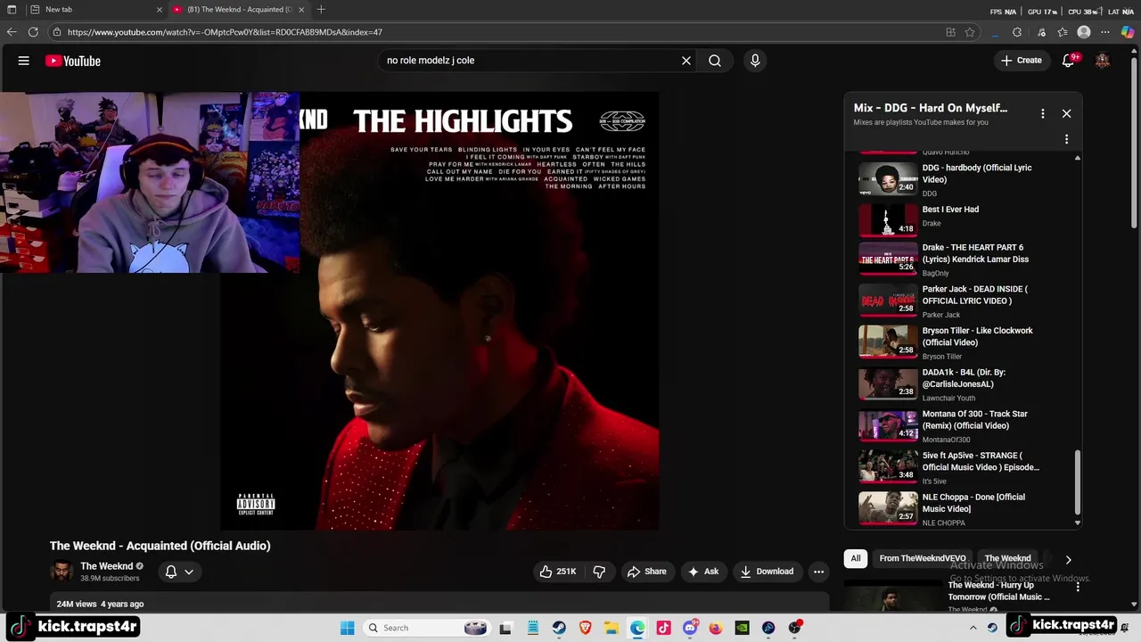This screenshot has height=642, width=1141.
Task: Add this page to favorites star
Action: point(970,32)
